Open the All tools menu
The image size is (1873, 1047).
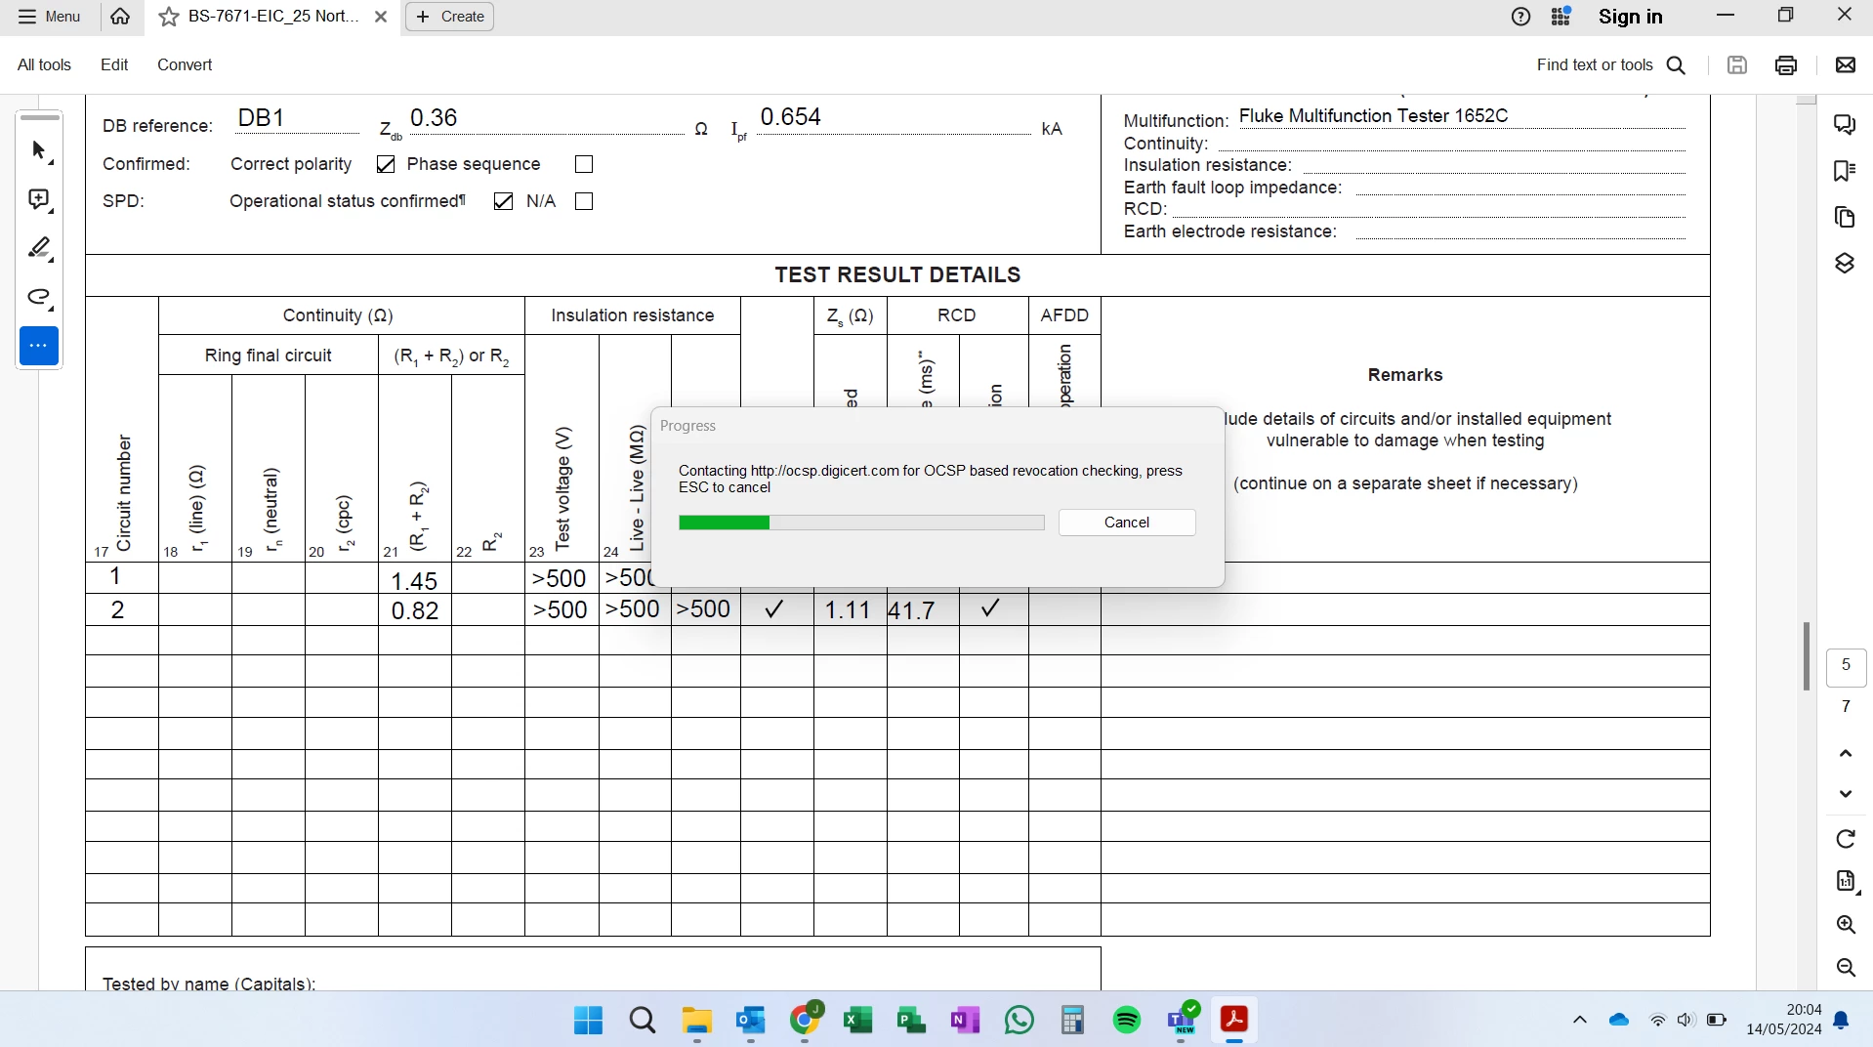(44, 64)
